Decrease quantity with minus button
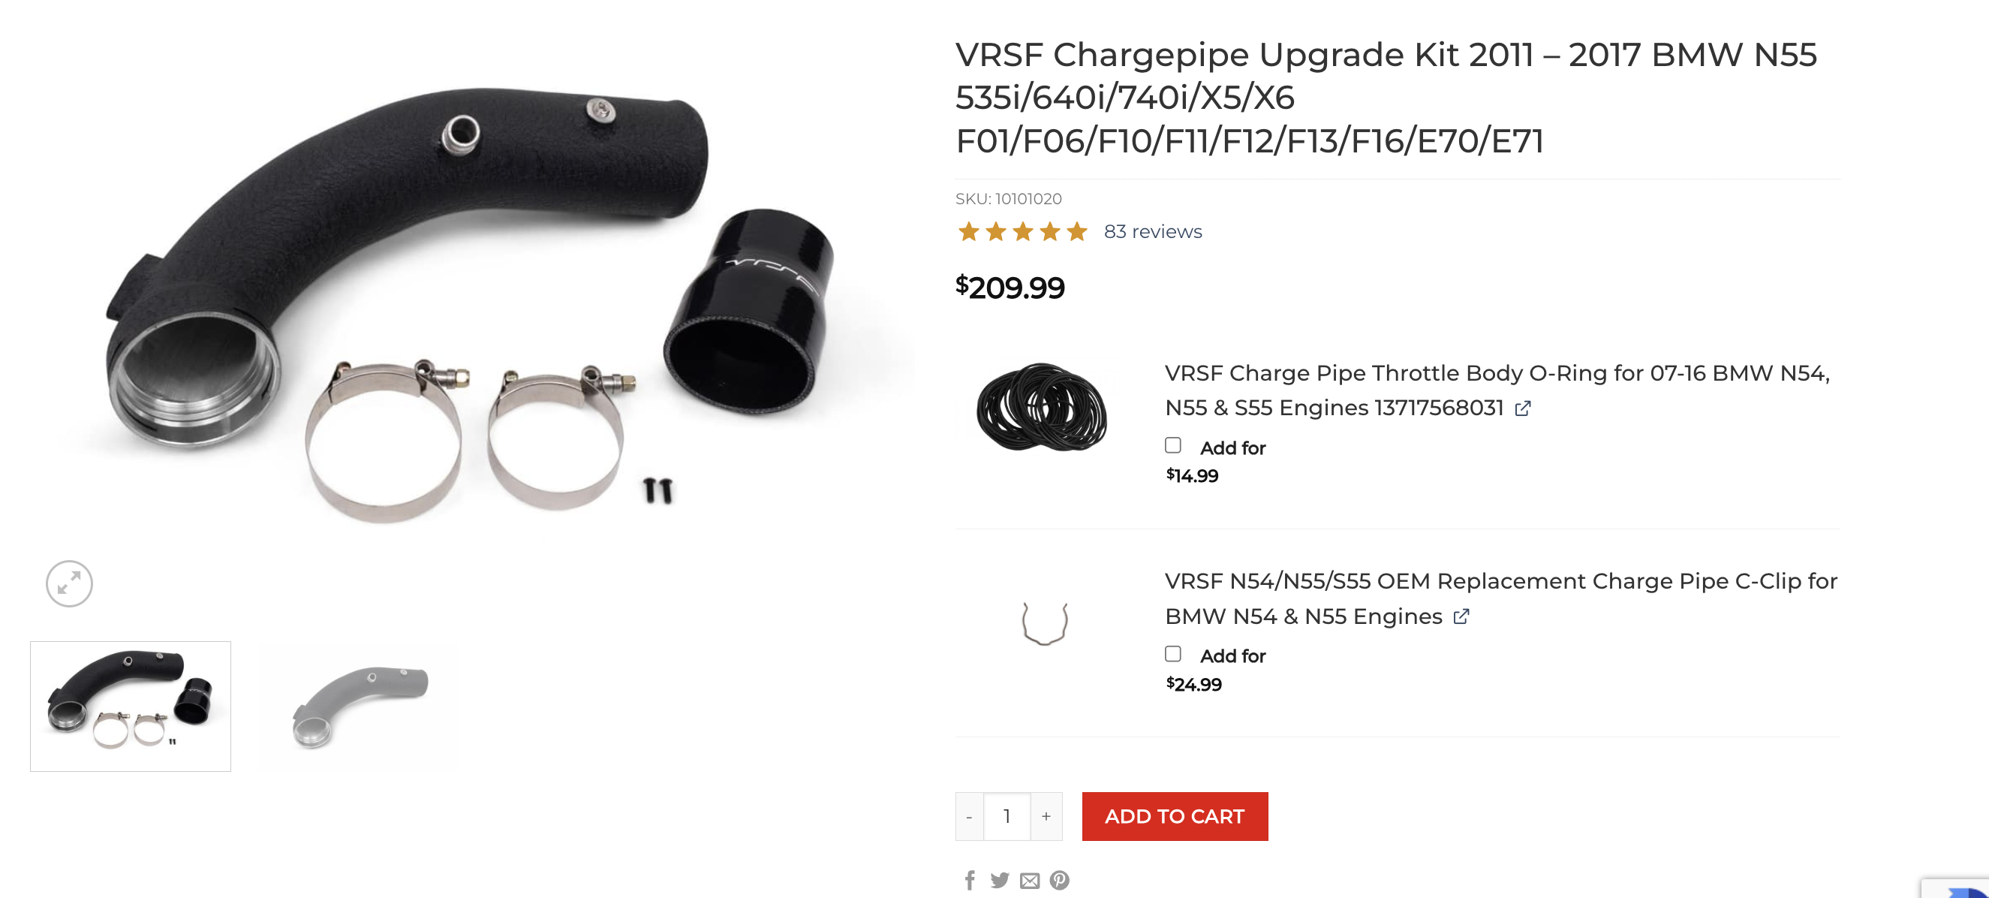 point(969,816)
